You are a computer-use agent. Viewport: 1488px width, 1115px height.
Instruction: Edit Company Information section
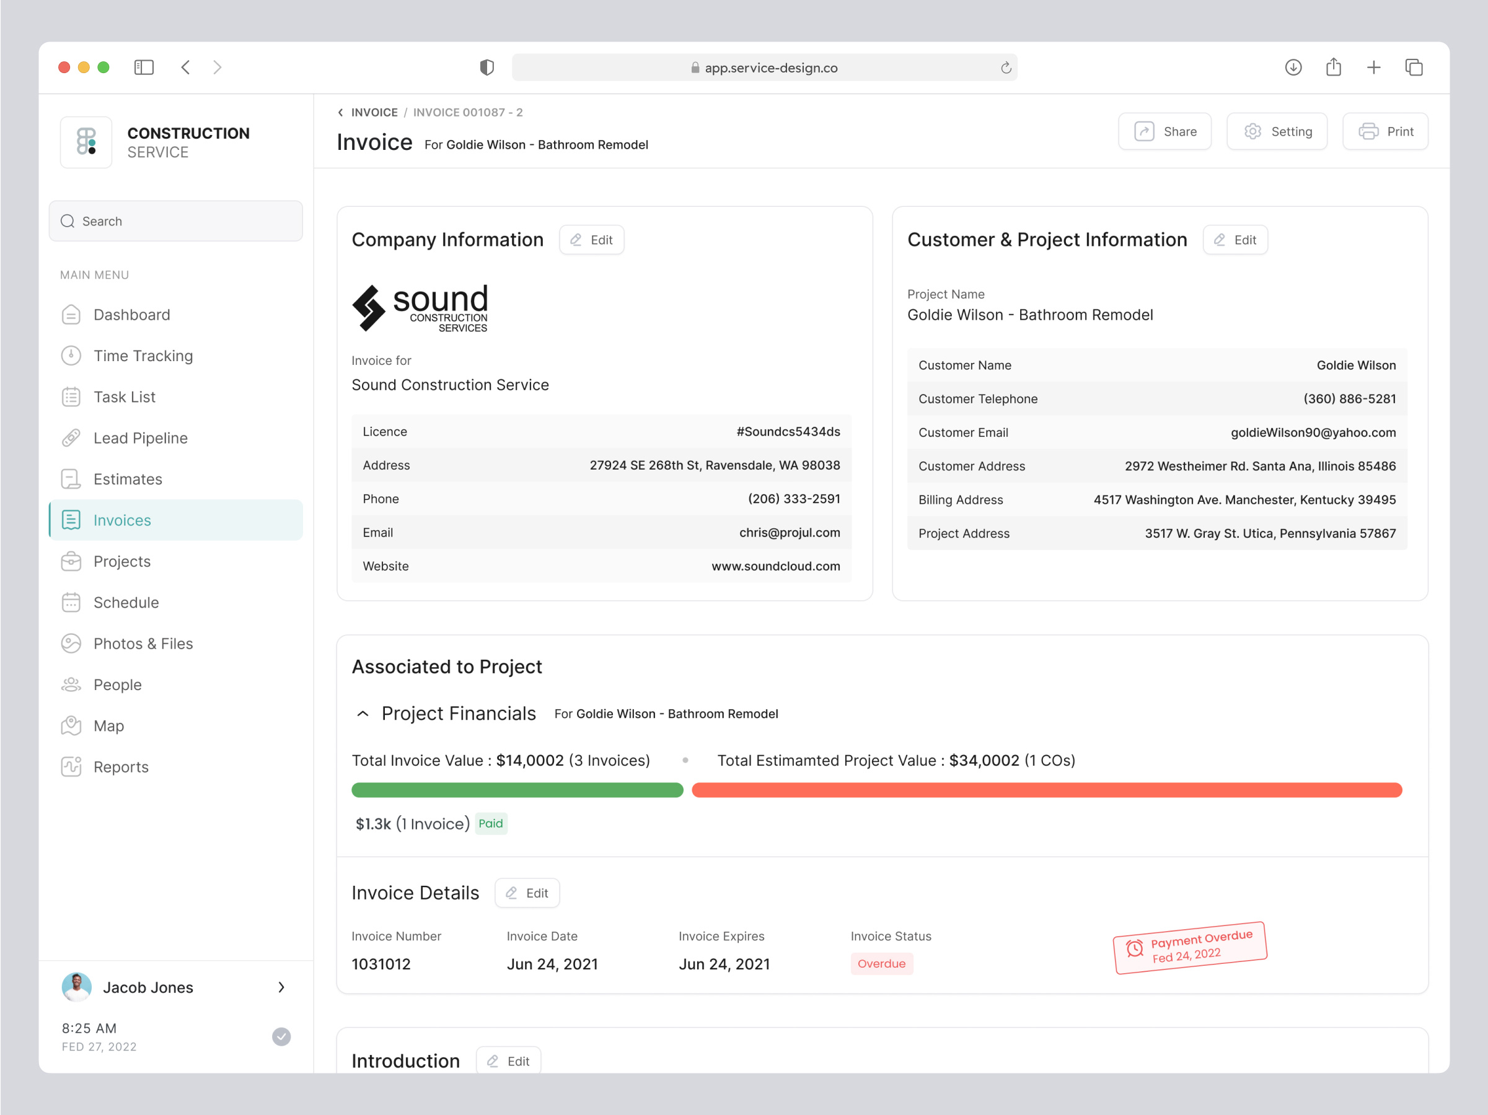pyautogui.click(x=591, y=239)
